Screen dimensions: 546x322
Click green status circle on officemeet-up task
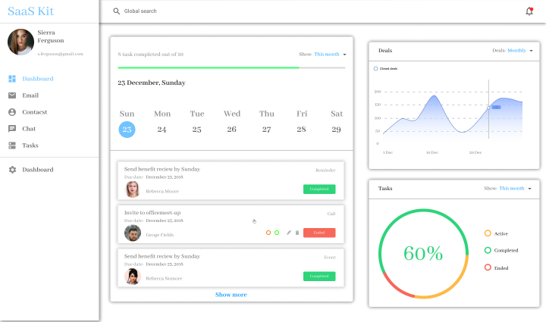click(277, 233)
